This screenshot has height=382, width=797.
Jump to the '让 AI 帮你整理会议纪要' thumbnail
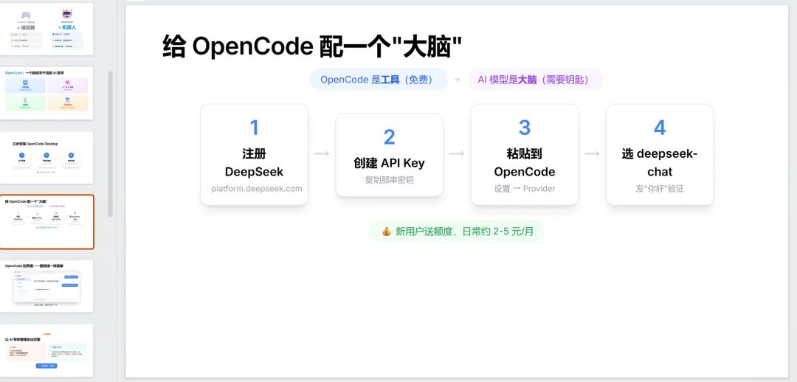(x=46, y=350)
